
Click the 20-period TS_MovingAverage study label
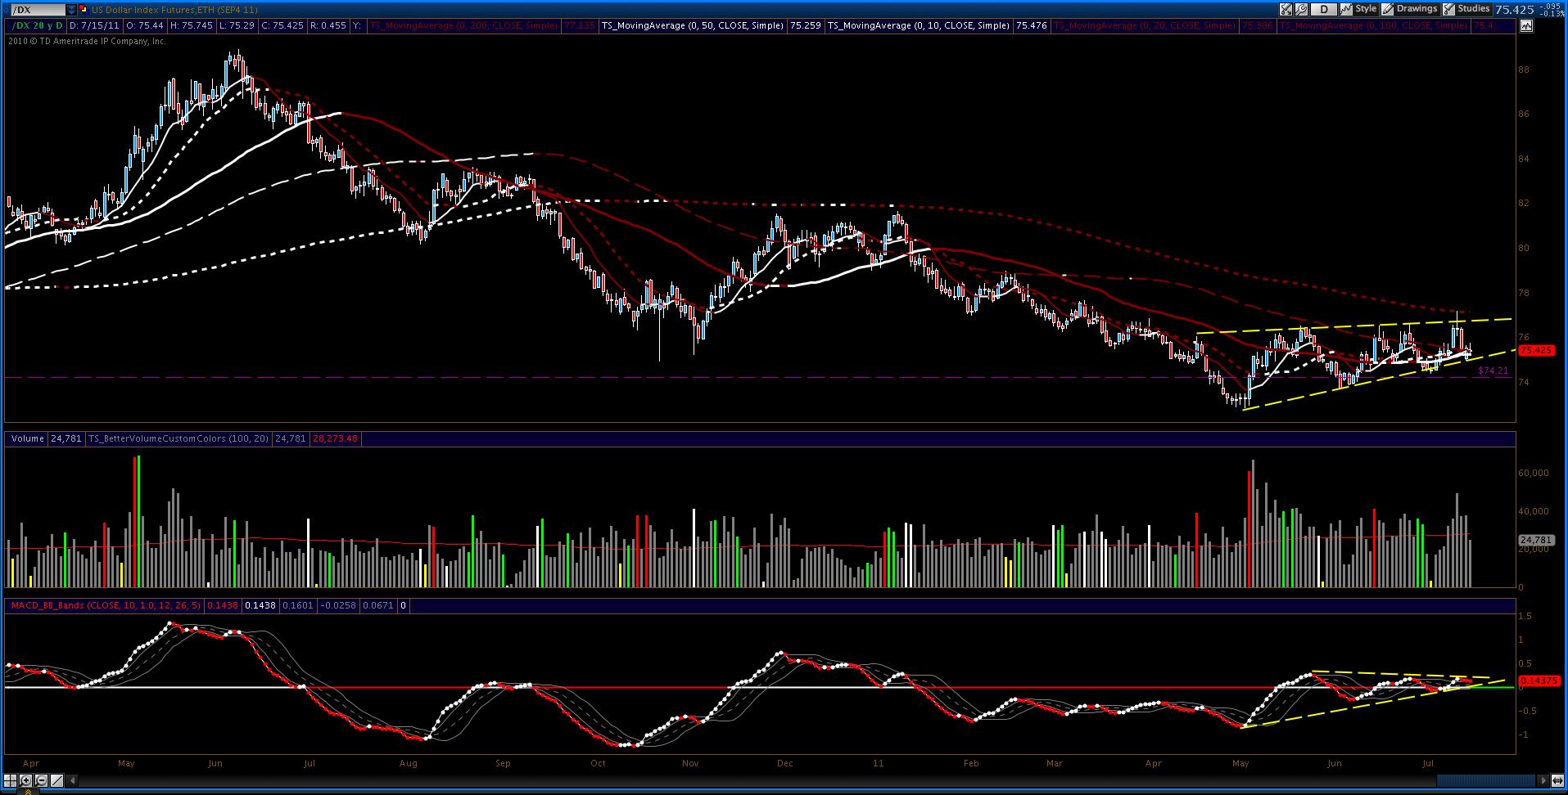[x=1145, y=26]
